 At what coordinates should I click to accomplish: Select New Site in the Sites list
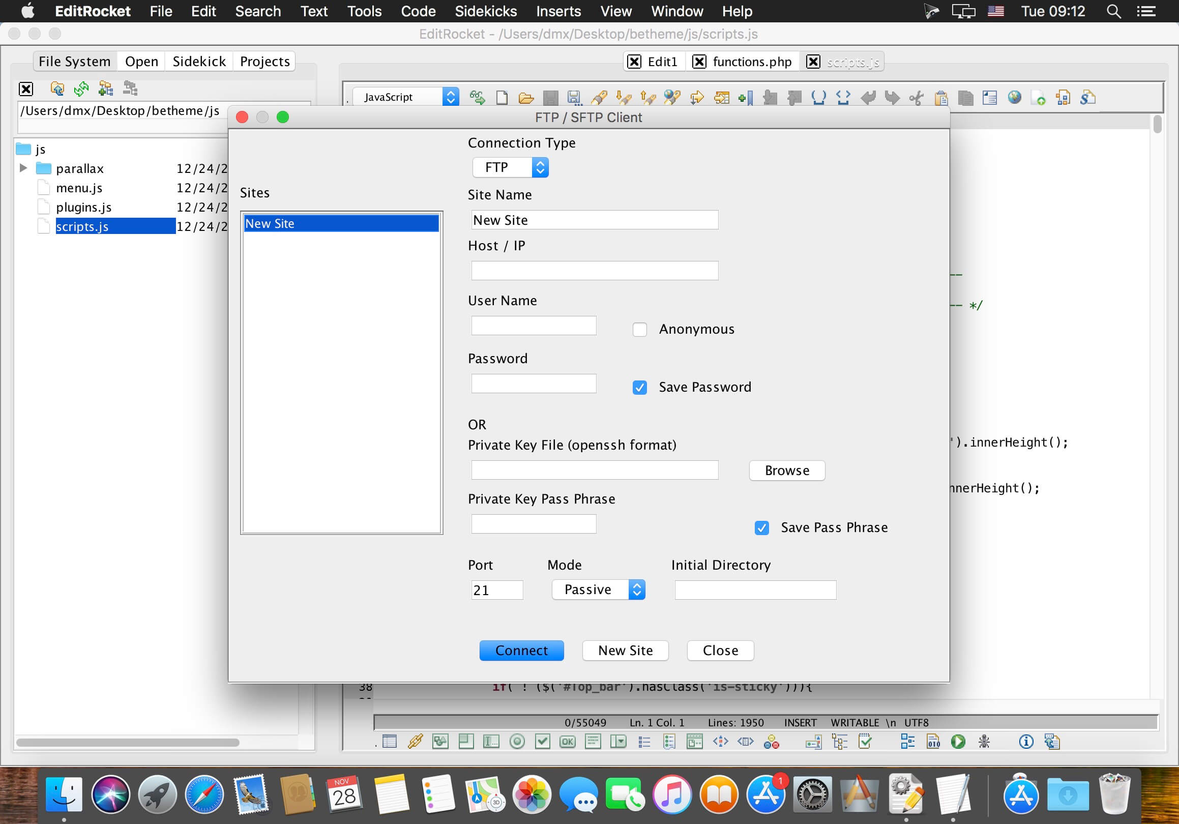[x=341, y=223]
